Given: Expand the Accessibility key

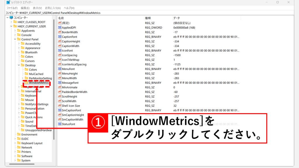Looking at the screenshot, I should [x=19, y=44].
